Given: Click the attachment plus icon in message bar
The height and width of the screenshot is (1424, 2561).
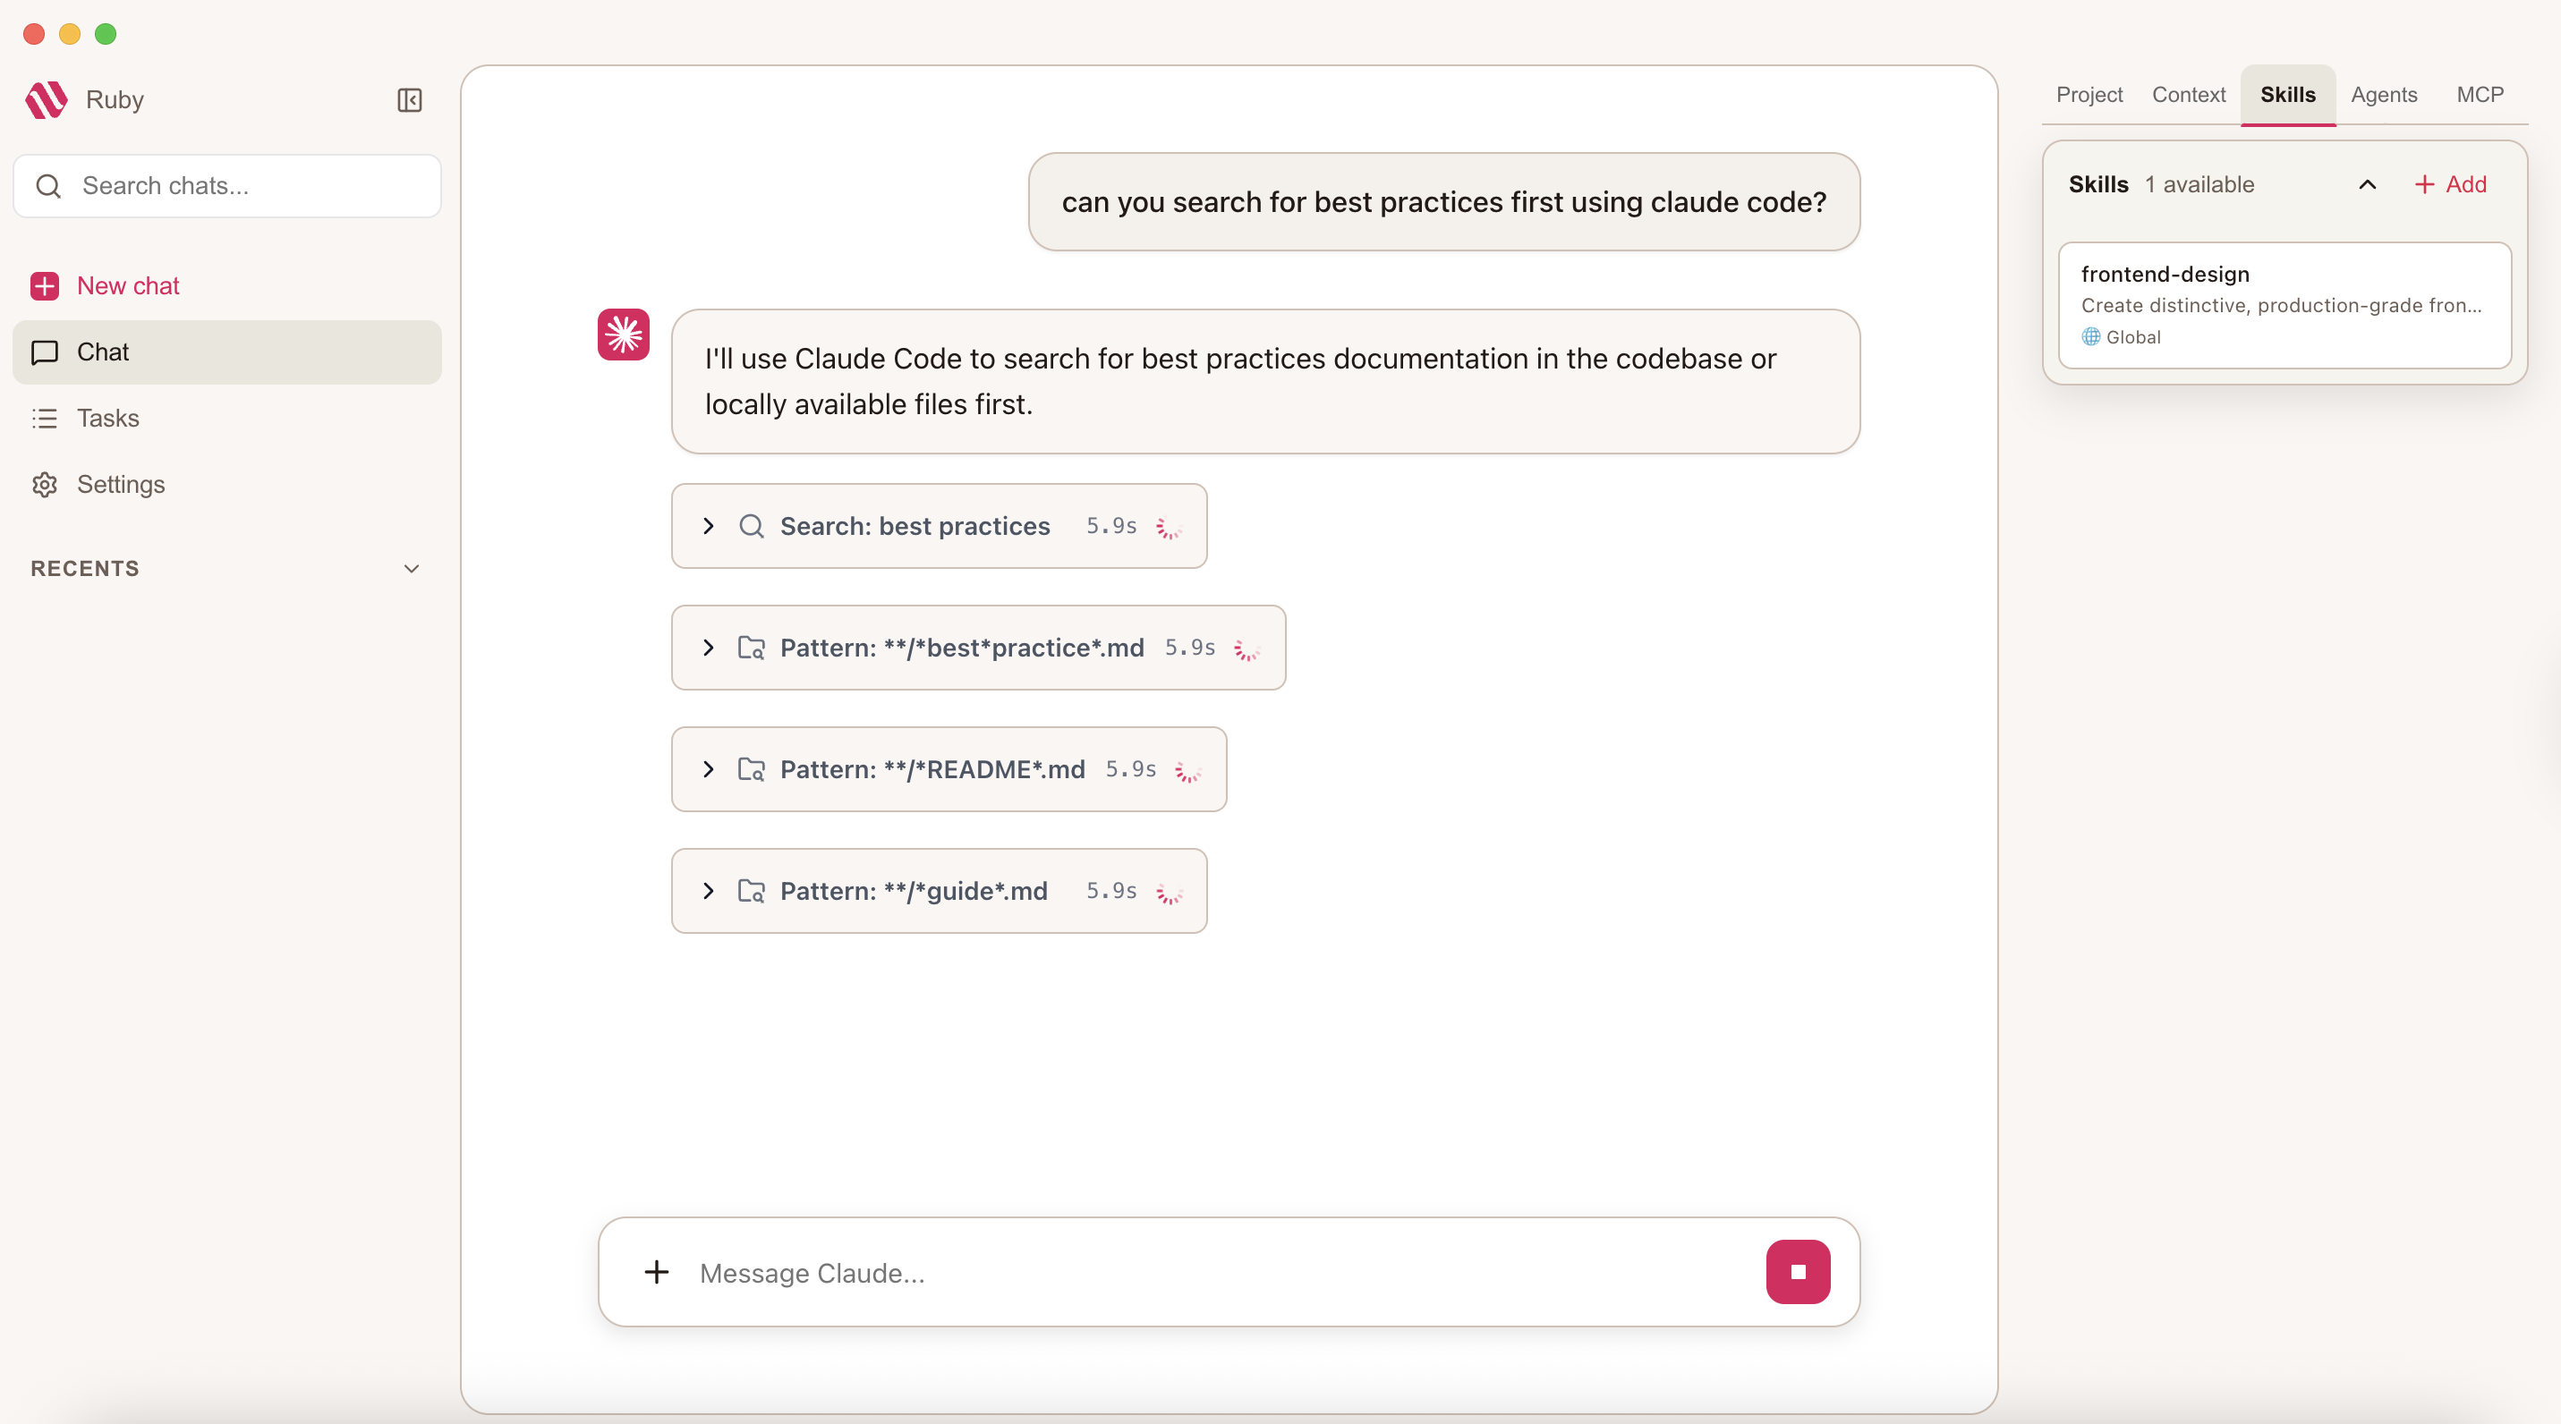Looking at the screenshot, I should pos(656,1272).
